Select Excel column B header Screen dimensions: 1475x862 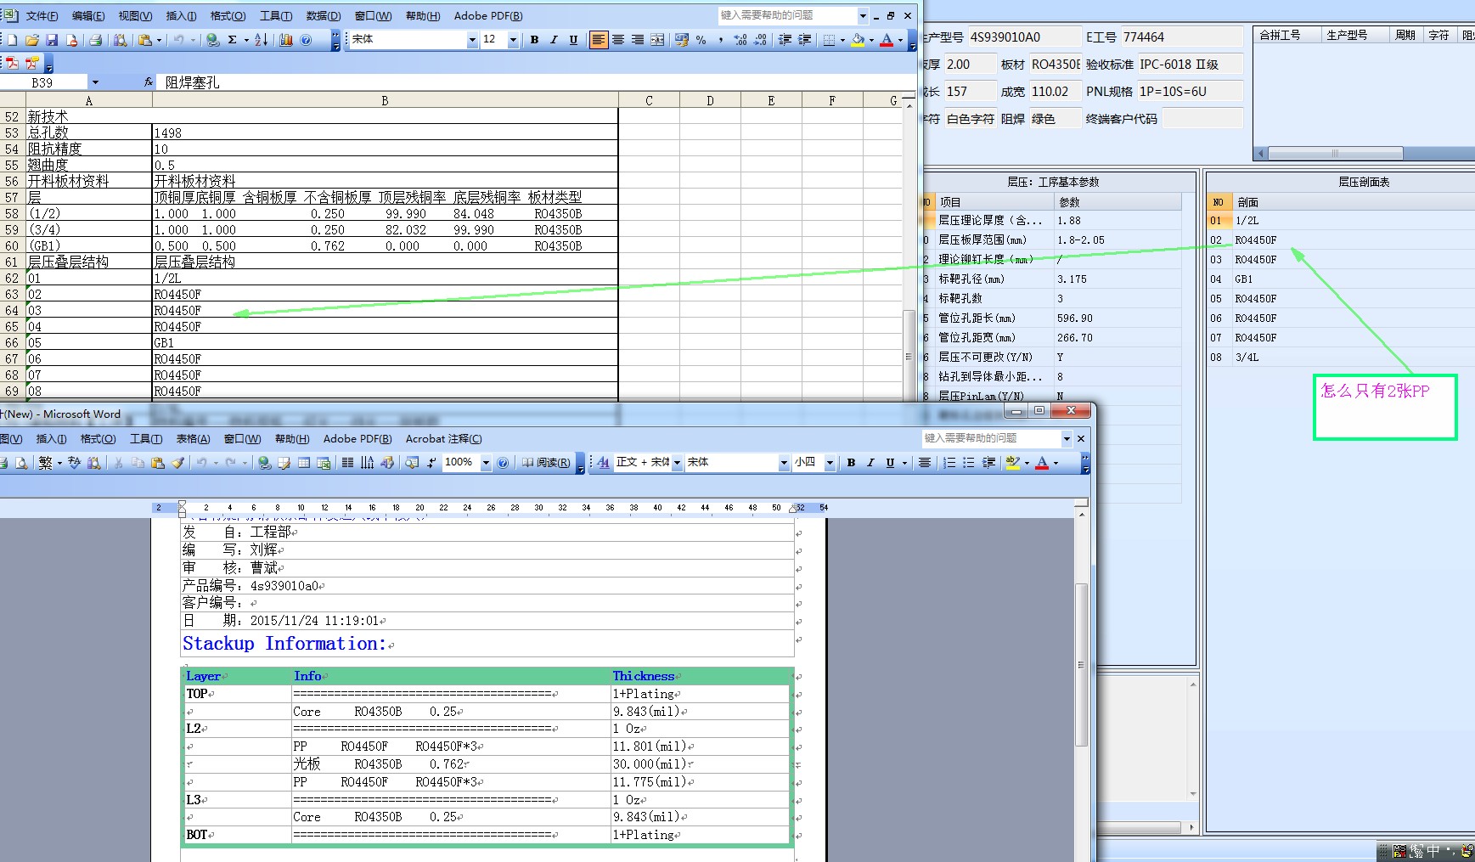pos(385,100)
